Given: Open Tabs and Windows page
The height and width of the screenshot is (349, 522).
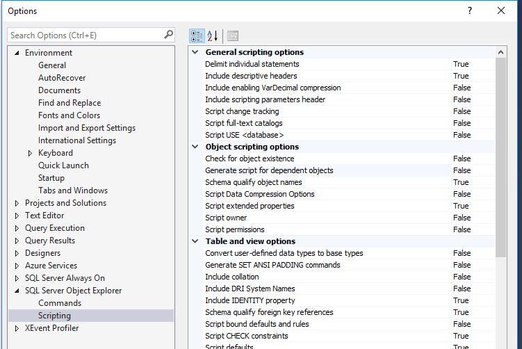Looking at the screenshot, I should (x=73, y=190).
